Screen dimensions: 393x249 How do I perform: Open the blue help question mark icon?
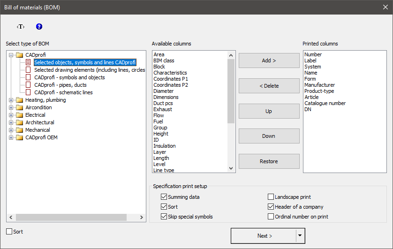[x=39, y=27]
